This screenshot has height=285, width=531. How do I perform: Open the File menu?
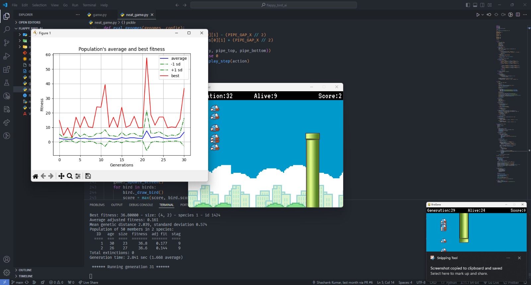(x=15, y=5)
